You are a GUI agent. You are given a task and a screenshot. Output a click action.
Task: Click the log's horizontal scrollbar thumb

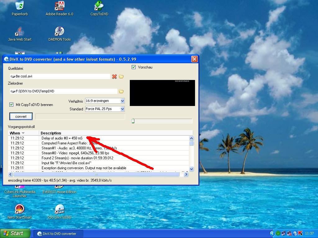point(96,174)
